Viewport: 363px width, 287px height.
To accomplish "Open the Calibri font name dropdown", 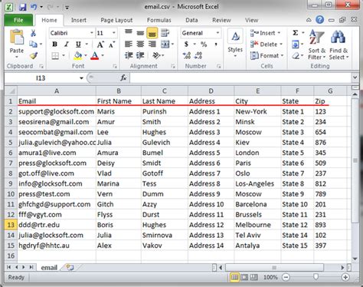I will 92,33.
